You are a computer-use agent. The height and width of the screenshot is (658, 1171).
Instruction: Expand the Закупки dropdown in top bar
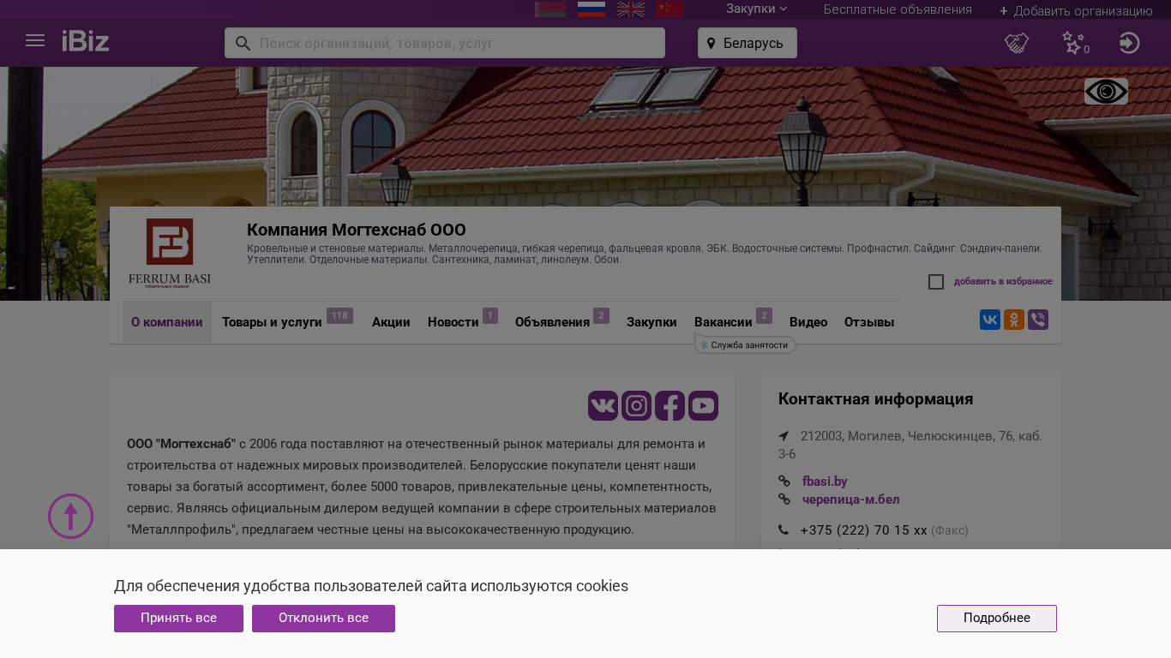756,9
